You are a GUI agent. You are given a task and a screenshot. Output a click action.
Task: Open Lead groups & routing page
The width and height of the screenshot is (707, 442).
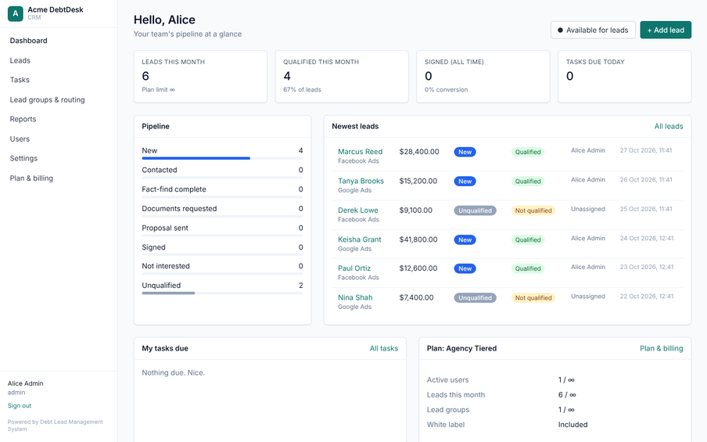coord(48,99)
